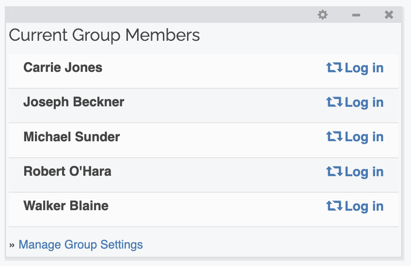Log in as Carrie Jones
Image resolution: width=411 pixels, height=266 pixels.
(364, 68)
